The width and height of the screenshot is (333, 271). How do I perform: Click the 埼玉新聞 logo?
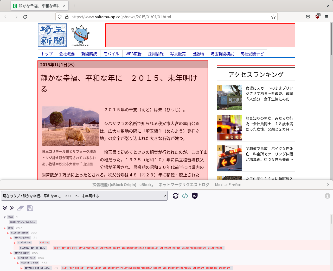pos(52,35)
